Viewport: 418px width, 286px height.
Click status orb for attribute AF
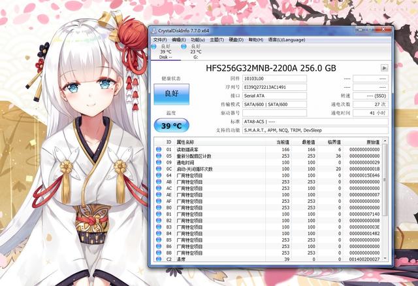pyautogui.click(x=159, y=201)
